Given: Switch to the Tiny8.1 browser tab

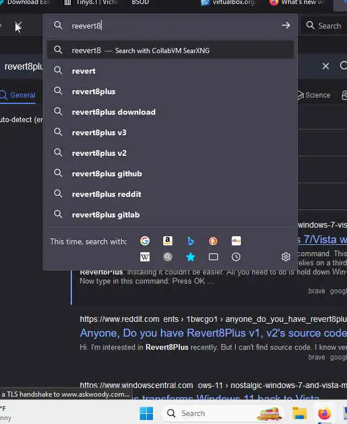Looking at the screenshot, I should point(92,2).
